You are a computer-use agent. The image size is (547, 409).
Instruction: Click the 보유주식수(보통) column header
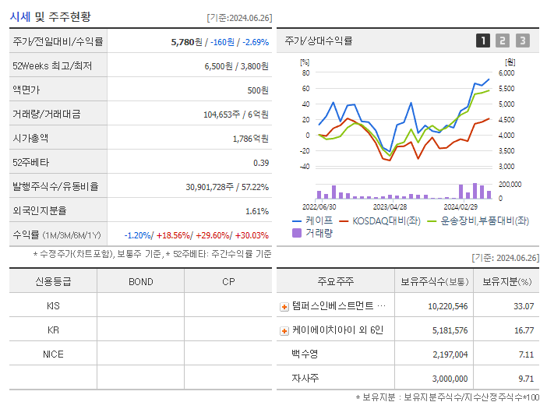(x=434, y=282)
